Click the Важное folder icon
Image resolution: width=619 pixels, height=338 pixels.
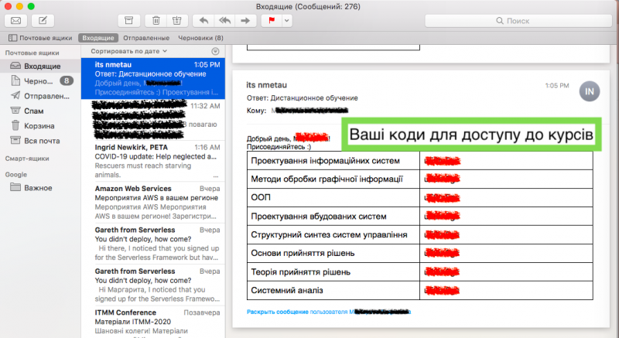(15, 187)
